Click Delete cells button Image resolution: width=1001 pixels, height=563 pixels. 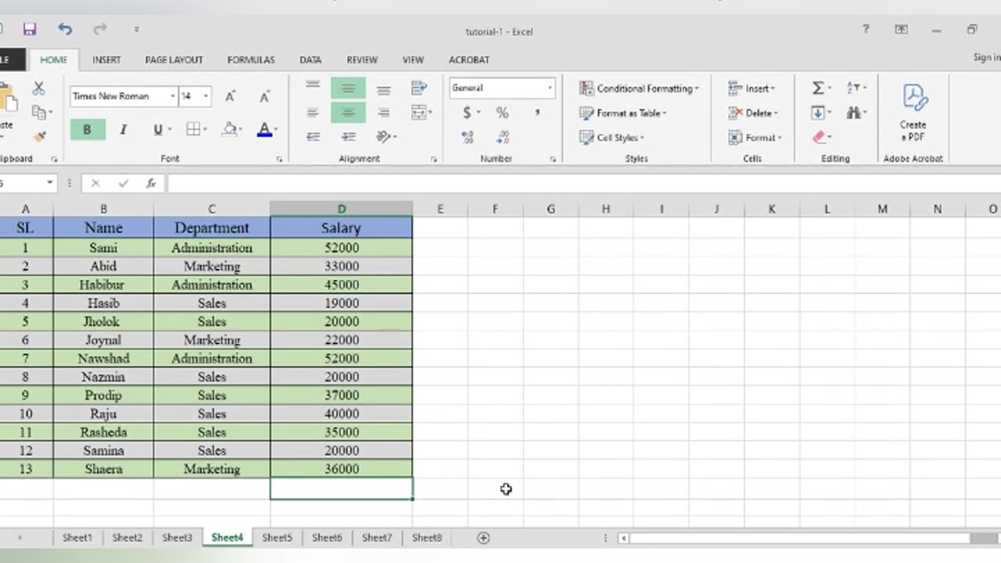click(x=753, y=113)
